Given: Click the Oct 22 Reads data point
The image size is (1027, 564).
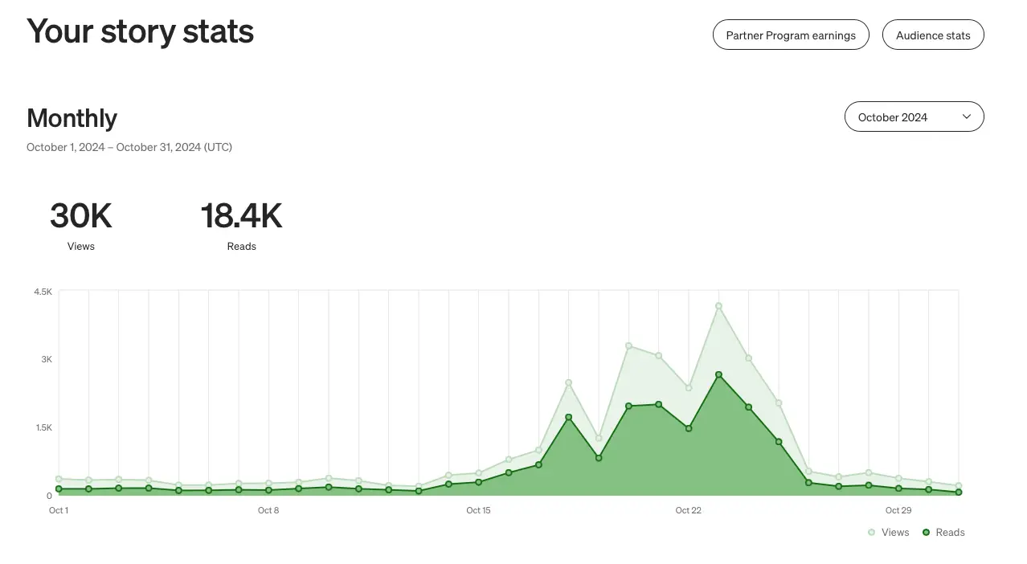Looking at the screenshot, I should [x=689, y=429].
